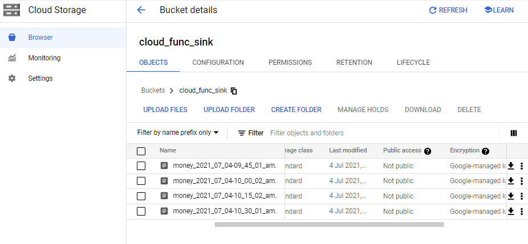Open Monitoring from the left sidebar
Screen dimensions: 528x244
click(x=44, y=58)
